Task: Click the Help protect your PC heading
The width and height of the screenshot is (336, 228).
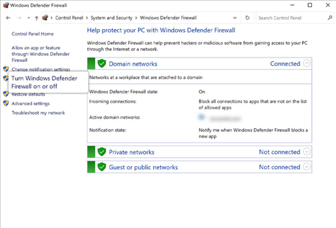Action: point(161,30)
